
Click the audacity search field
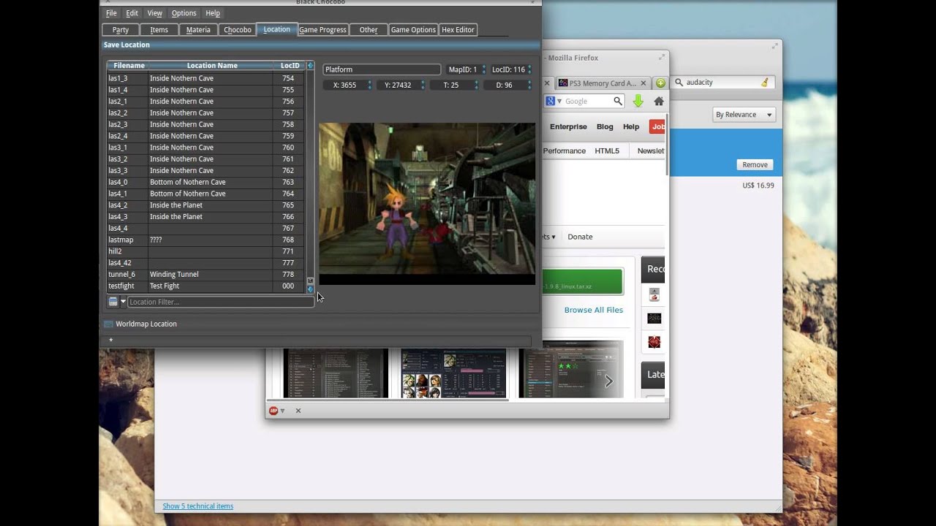point(722,83)
